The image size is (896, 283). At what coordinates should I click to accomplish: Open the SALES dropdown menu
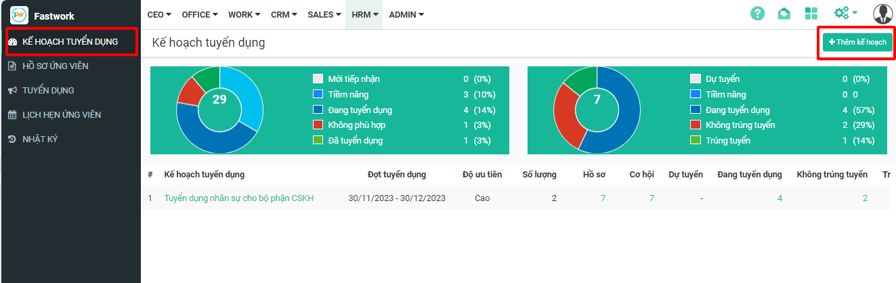point(324,14)
